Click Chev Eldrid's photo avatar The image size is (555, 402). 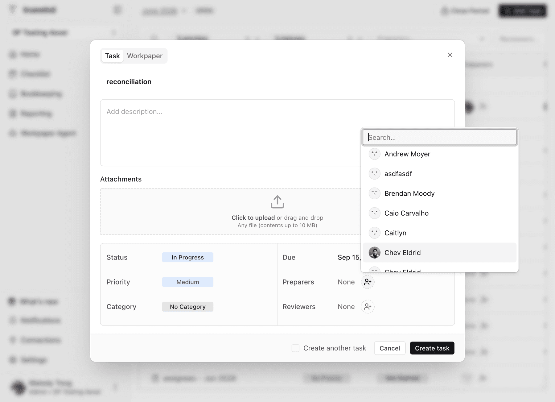click(x=374, y=253)
